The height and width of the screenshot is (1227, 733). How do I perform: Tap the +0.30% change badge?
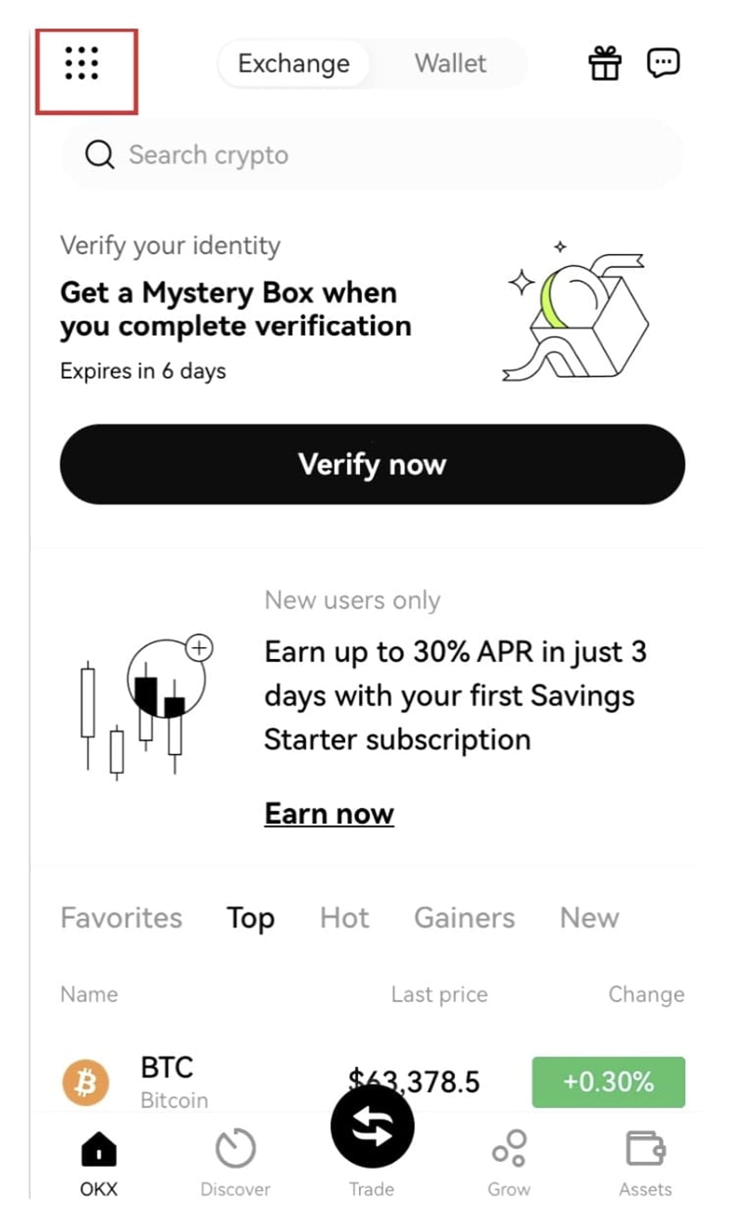click(608, 1082)
